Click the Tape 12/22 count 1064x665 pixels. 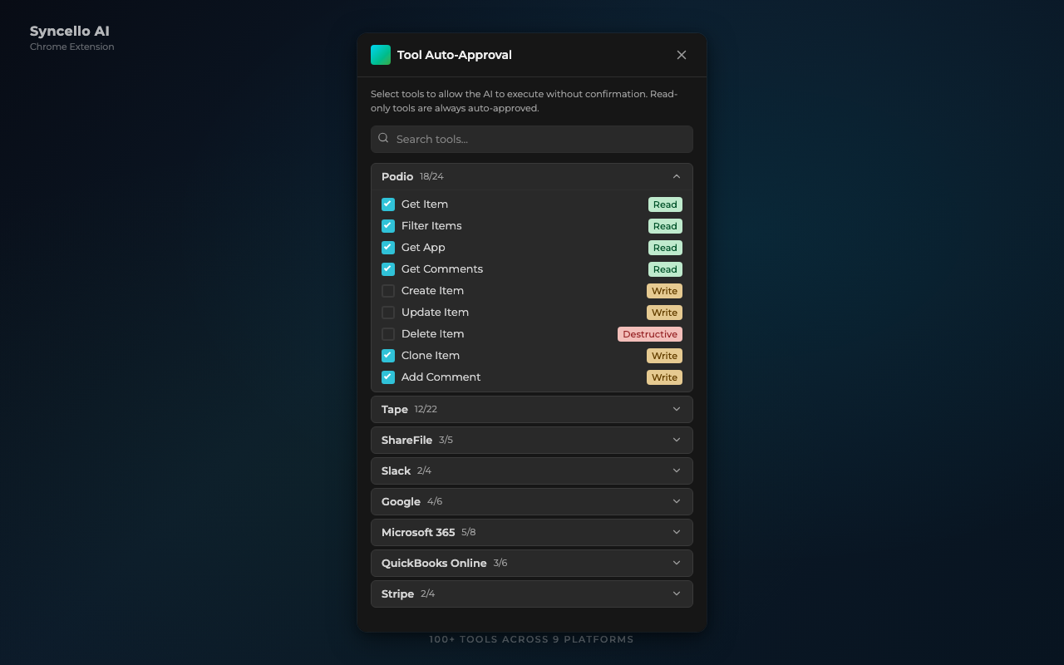point(426,409)
